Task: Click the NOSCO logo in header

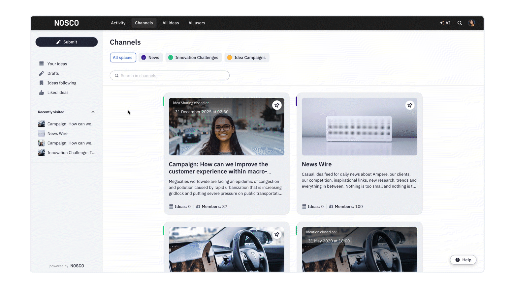Action: [x=66, y=23]
